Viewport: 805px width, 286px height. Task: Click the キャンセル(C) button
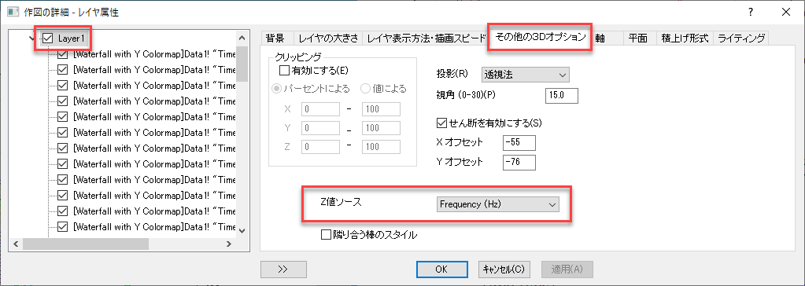(x=504, y=269)
